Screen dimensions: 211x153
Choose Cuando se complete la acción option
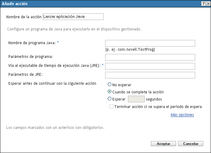[x=110, y=92]
